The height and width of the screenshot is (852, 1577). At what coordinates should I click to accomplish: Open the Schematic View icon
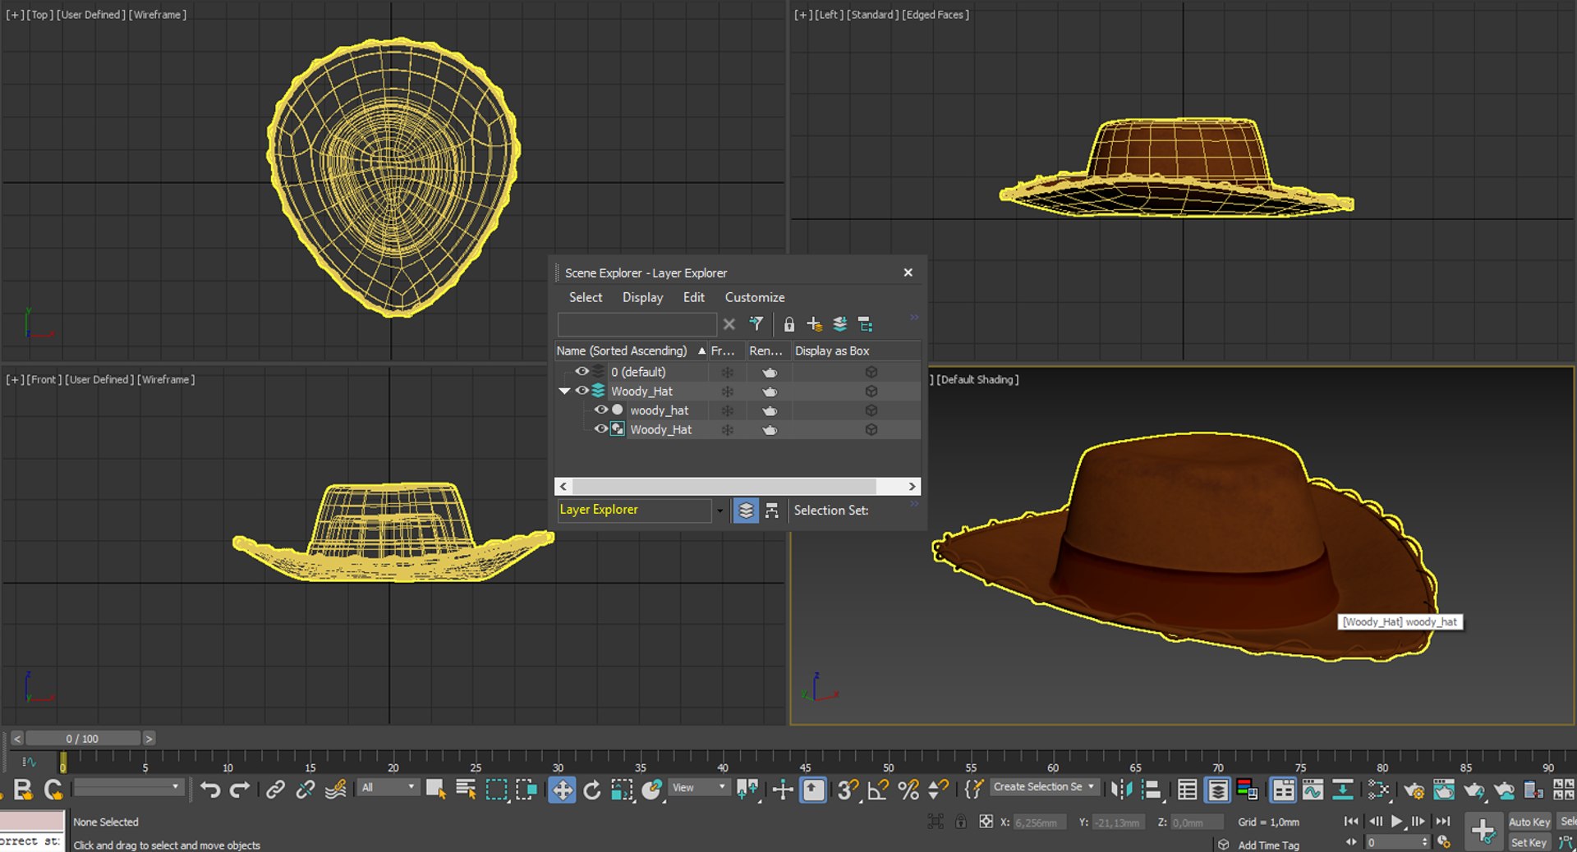(x=1342, y=790)
